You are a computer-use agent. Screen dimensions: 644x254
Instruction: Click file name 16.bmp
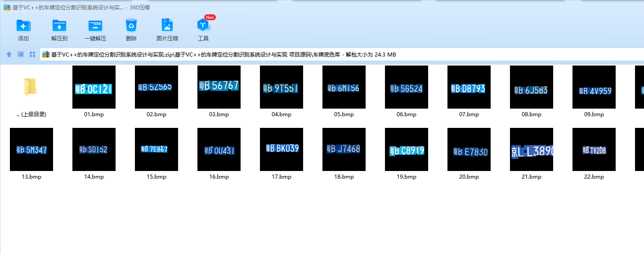click(219, 177)
